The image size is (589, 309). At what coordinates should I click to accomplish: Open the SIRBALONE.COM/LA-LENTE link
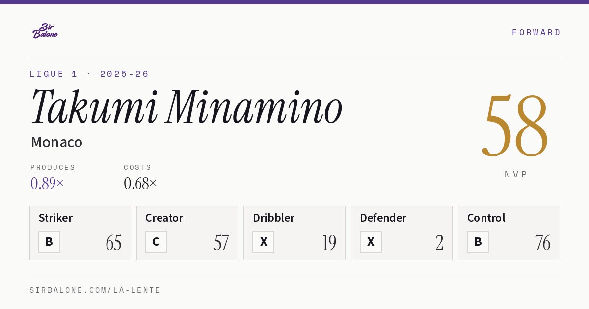[95, 290]
